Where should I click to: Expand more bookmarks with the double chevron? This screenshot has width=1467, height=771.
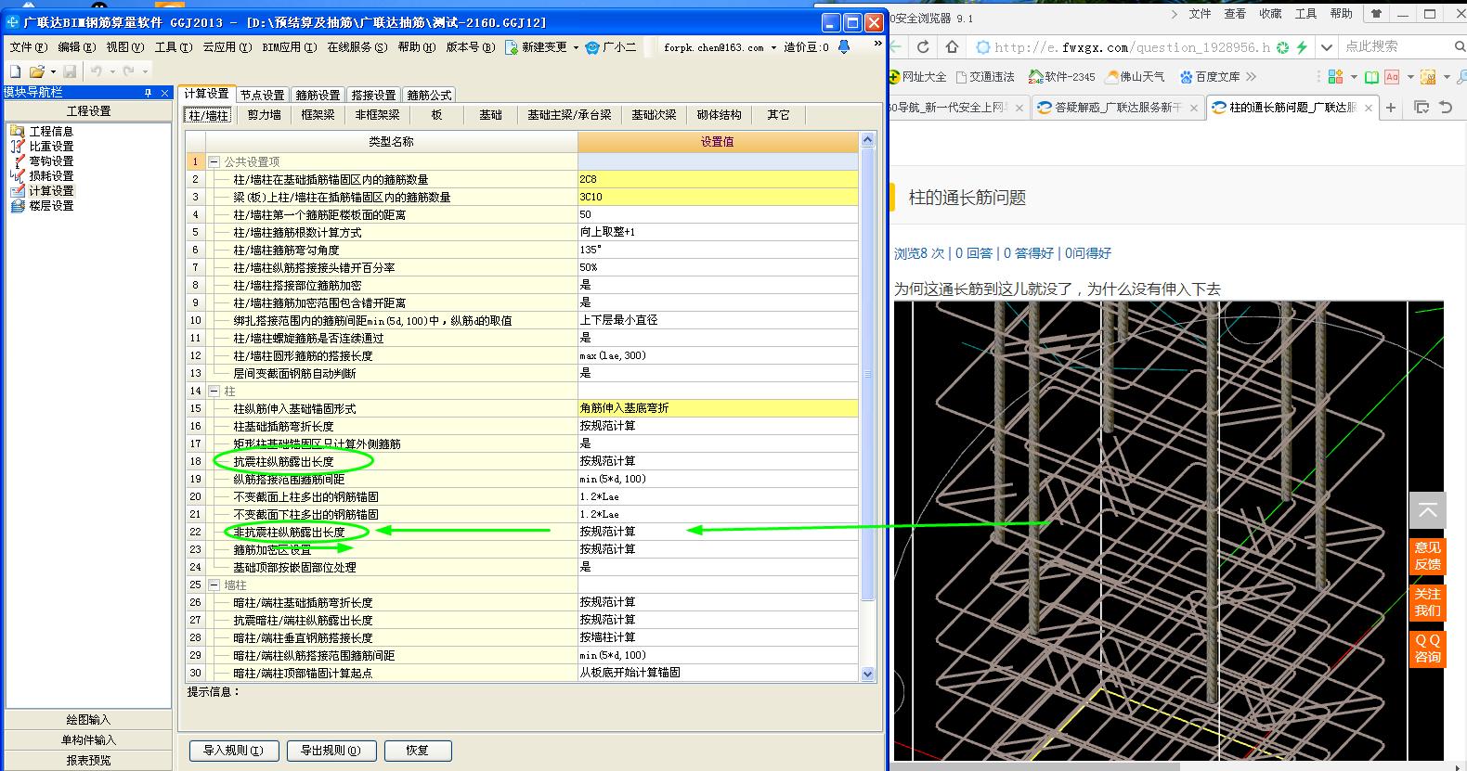point(1252,77)
